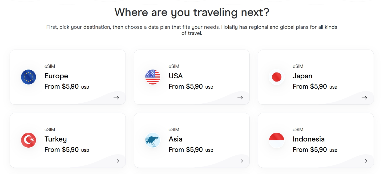Open the Asia eSIM title link
The width and height of the screenshot is (384, 174).
tap(176, 139)
